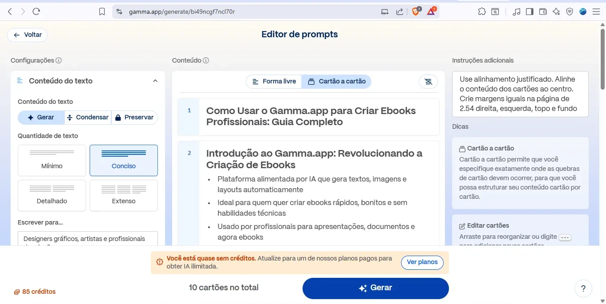Show info about Configurações
The width and height of the screenshot is (606, 304).
(59, 60)
